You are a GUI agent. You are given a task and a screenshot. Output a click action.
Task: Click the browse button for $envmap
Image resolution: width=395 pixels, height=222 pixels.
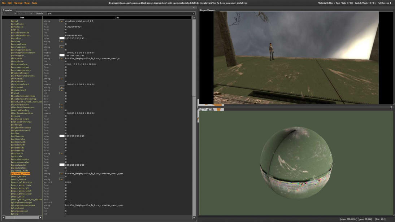tap(61, 41)
